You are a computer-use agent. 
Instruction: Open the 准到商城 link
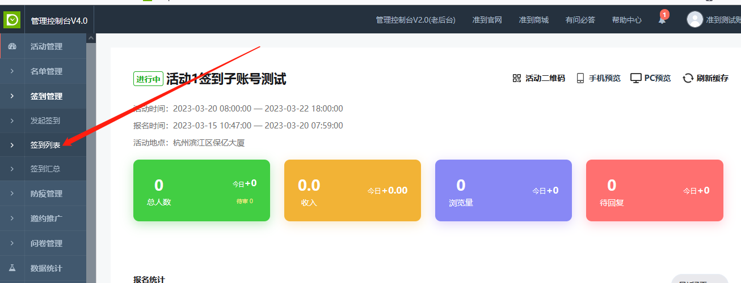pos(534,20)
